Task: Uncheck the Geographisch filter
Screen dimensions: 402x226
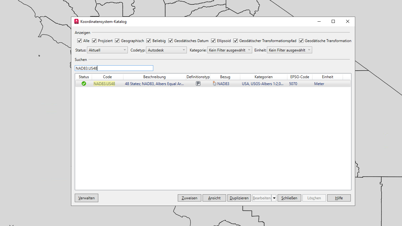Action: pos(117,41)
